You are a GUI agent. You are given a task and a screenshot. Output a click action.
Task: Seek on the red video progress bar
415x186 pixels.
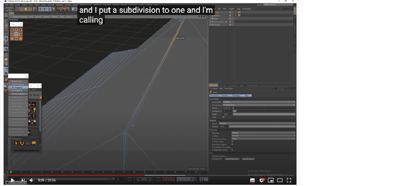(125, 175)
